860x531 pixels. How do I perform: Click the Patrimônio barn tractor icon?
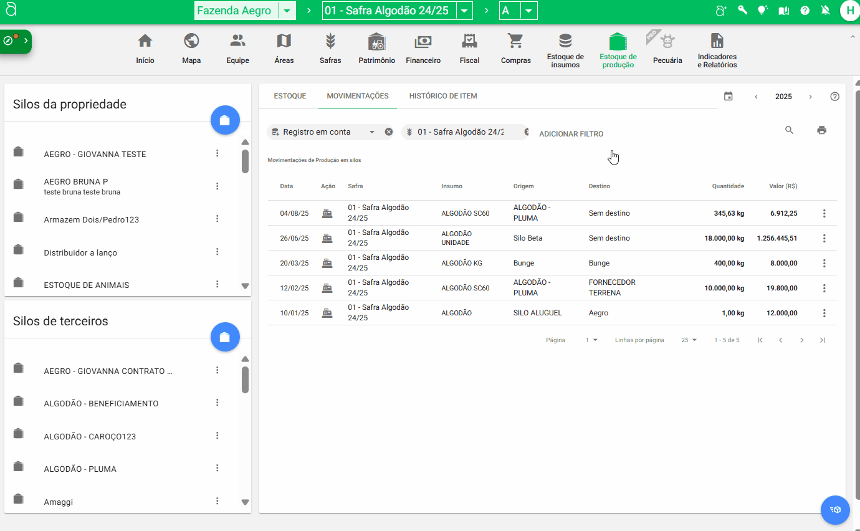pos(376,42)
